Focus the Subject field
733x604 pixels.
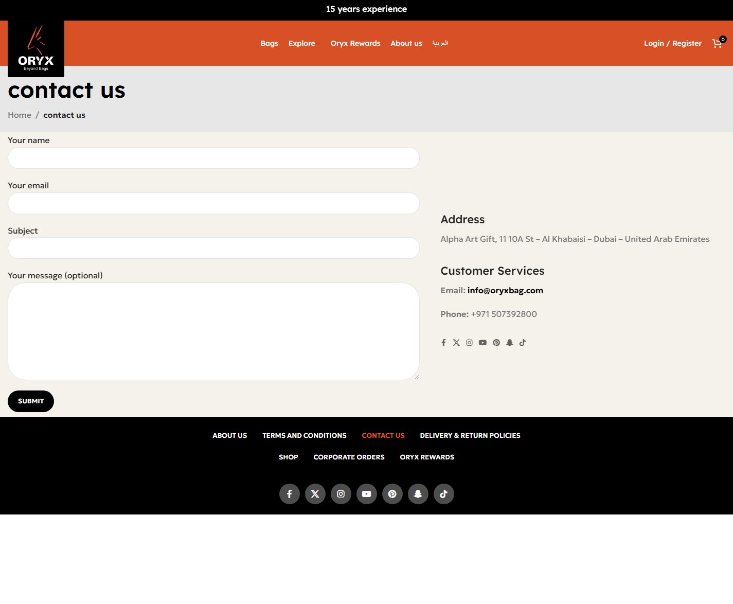(213, 248)
